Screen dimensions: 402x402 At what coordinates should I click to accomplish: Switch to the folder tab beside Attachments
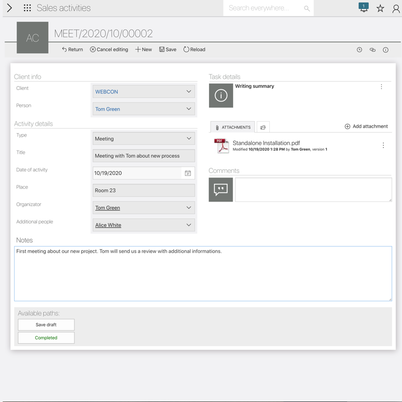263,128
